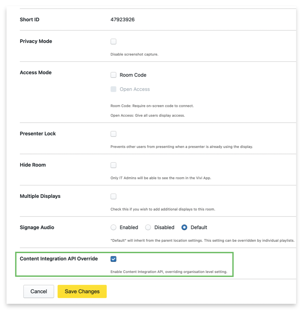This screenshot has width=301, height=310.
Task: Click the Short ID value 47923926
Action: (122, 20)
